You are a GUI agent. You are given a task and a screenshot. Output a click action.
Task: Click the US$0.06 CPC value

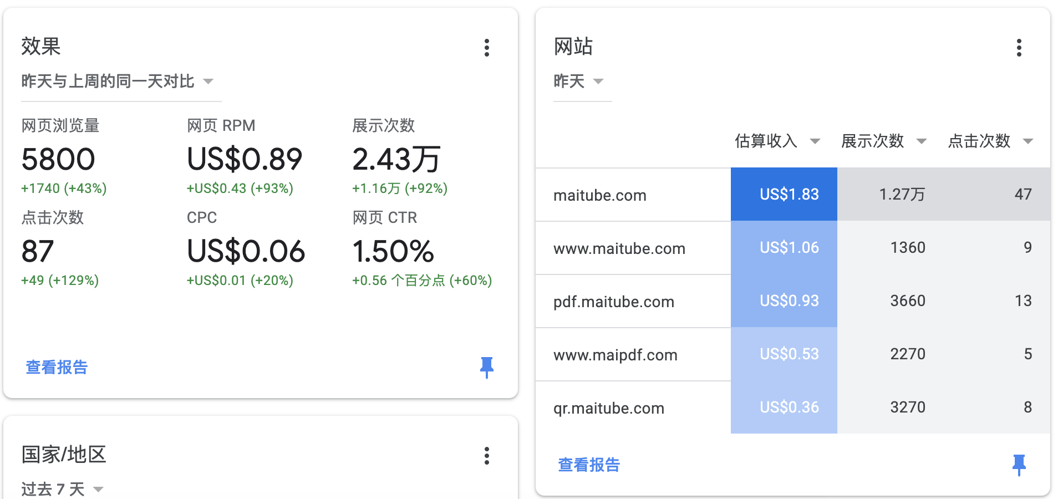[x=246, y=251]
